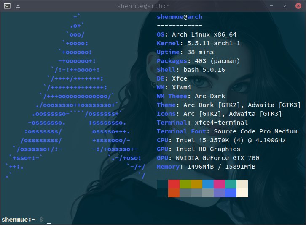This screenshot has height=225, width=306.
Task: Click the mustard yellow color block
Action: coord(196,184)
